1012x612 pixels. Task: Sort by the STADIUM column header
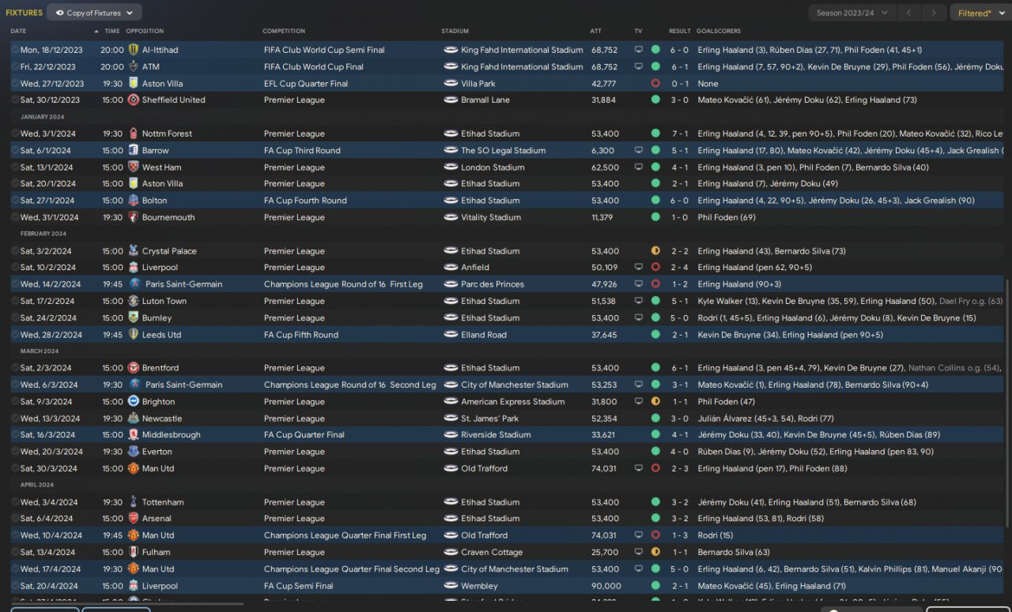pos(455,32)
